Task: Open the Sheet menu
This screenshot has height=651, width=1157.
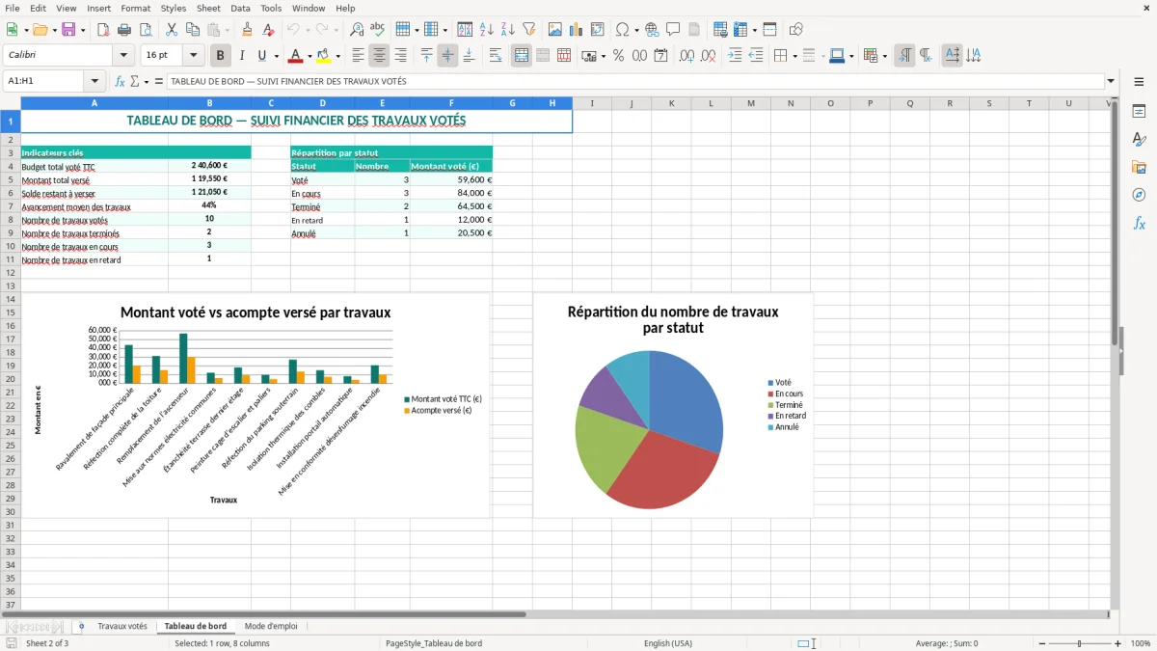Action: (x=208, y=8)
